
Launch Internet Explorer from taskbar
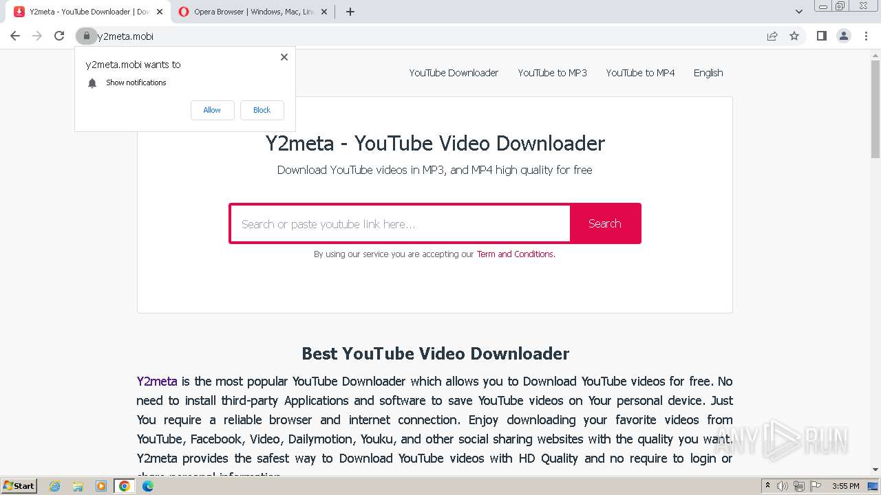[x=55, y=486]
